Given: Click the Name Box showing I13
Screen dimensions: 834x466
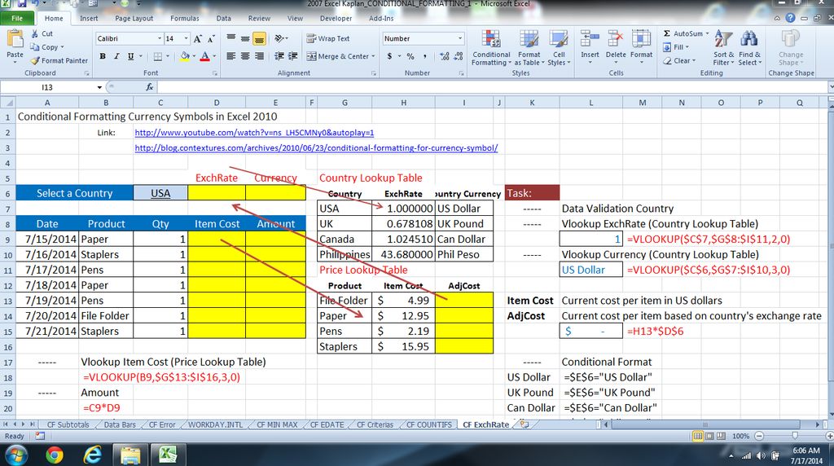Looking at the screenshot, I should pyautogui.click(x=48, y=86).
